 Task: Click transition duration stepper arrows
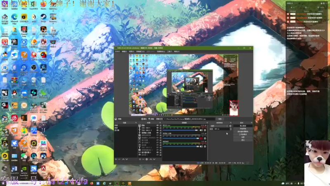(x=231, y=129)
